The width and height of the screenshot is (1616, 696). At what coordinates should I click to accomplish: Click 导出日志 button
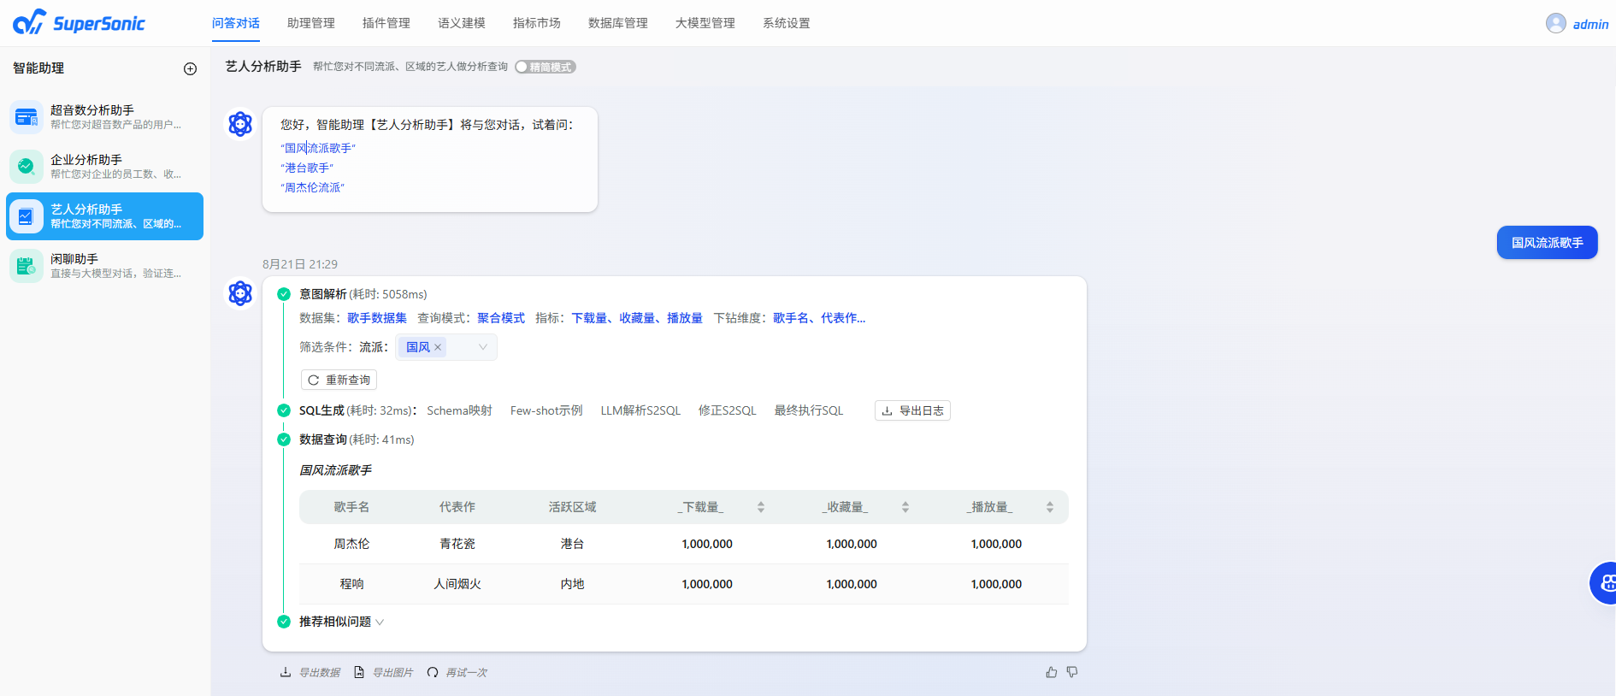912,410
